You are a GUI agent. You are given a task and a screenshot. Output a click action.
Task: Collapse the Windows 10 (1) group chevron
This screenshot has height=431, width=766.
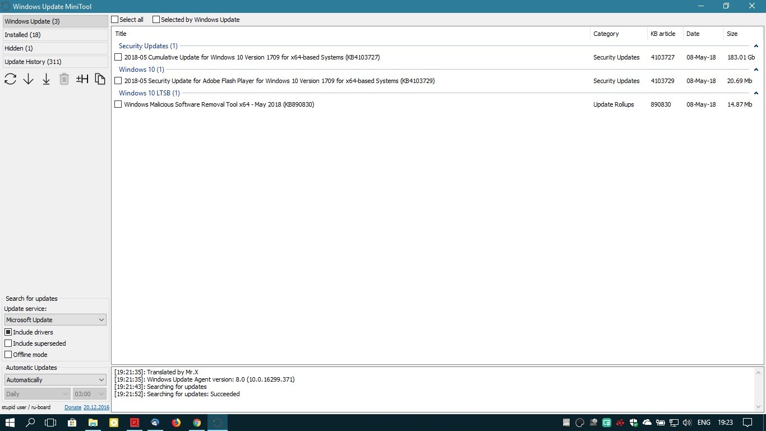pyautogui.click(x=756, y=70)
